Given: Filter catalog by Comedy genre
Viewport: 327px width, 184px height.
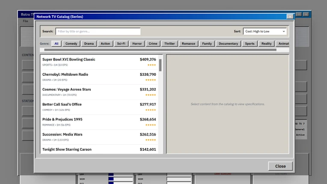Looking at the screenshot, I should point(71,44).
